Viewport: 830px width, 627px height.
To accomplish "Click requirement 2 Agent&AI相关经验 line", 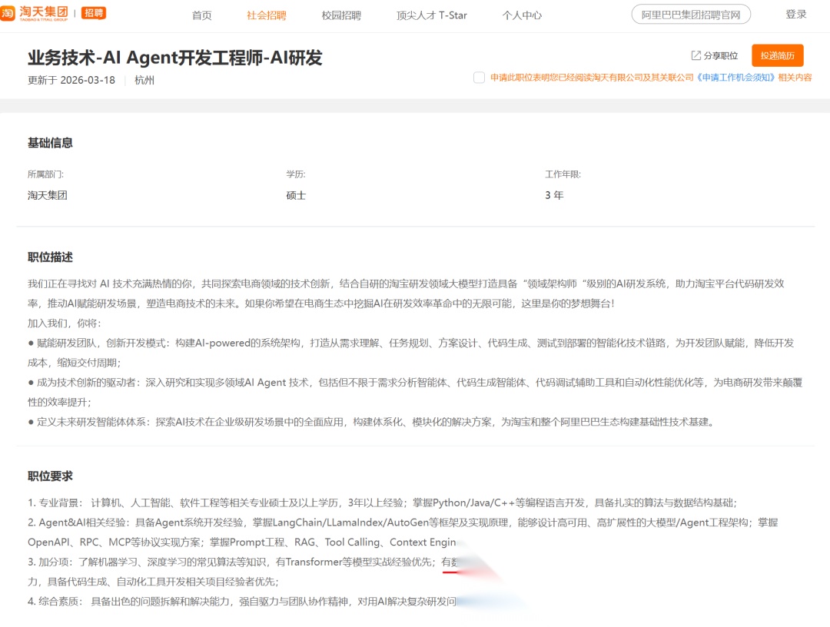I will click(403, 532).
